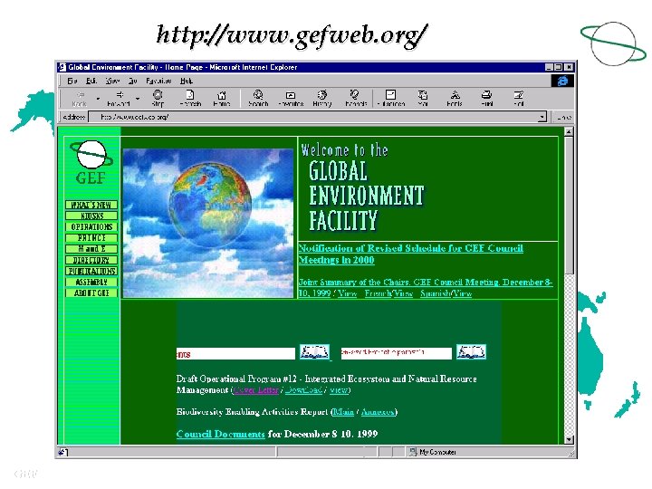Click the KIOSKS sidebar button

tap(91, 216)
